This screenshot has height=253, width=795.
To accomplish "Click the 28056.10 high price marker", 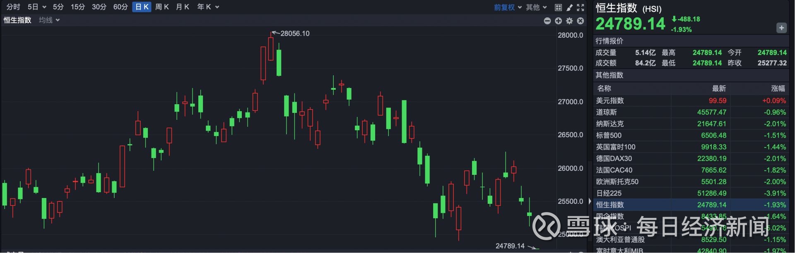I will coord(295,33).
